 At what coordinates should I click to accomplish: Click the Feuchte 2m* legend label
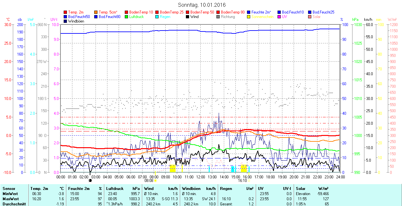(261, 12)
